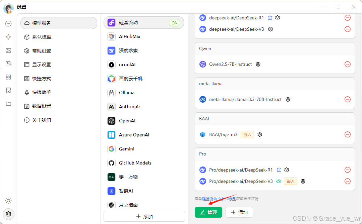The image size is (362, 224).
Task: Select the 硅基流动 provider
Action: 144,22
